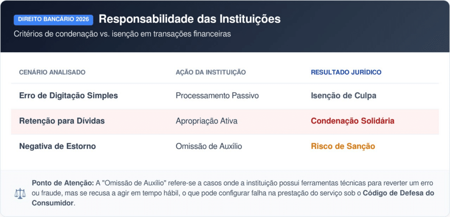Select the Retenção para Dívidas row label
The width and height of the screenshot is (450, 217).
coord(62,121)
